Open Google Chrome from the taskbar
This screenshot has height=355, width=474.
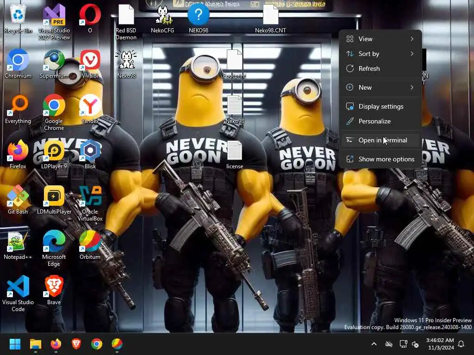click(x=97, y=344)
